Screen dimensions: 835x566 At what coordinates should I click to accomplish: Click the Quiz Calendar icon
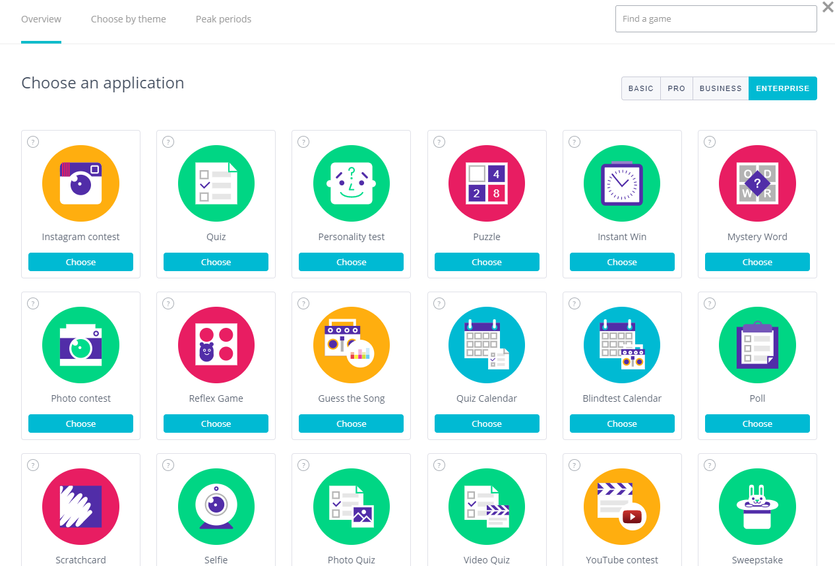click(487, 345)
